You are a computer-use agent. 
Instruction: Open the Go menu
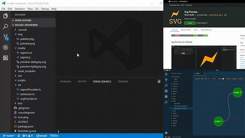37,9
